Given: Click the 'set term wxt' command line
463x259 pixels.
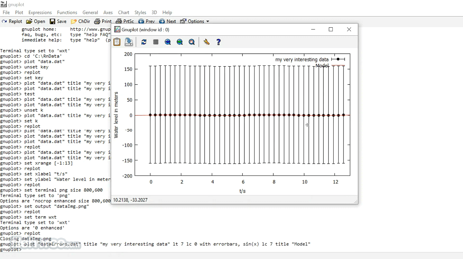Looking at the screenshot, I should tap(28, 217).
